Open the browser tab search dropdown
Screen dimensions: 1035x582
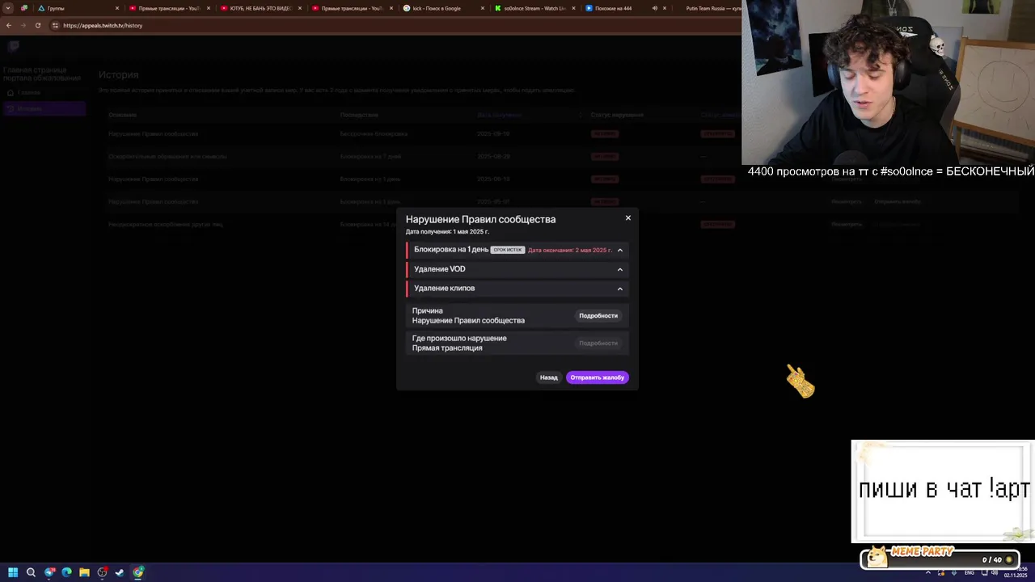(8, 8)
